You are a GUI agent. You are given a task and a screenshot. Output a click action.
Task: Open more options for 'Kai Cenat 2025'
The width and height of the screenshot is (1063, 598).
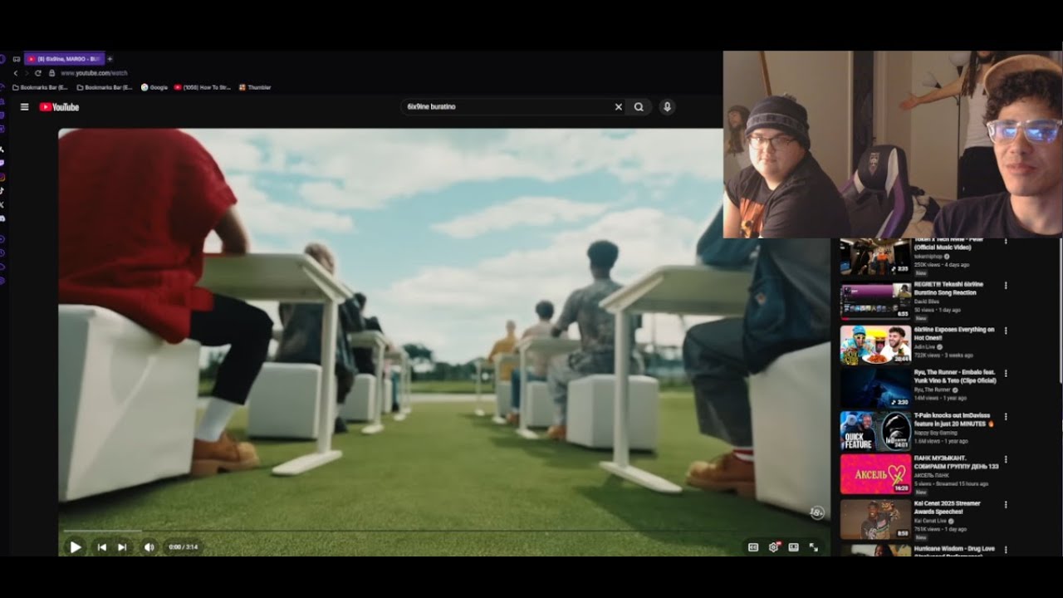coord(1006,504)
